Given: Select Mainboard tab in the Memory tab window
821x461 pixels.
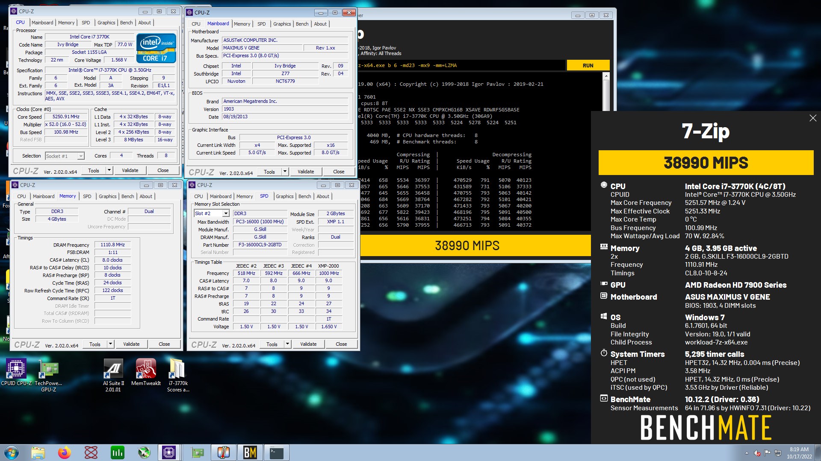Looking at the screenshot, I should pyautogui.click(x=44, y=196).
